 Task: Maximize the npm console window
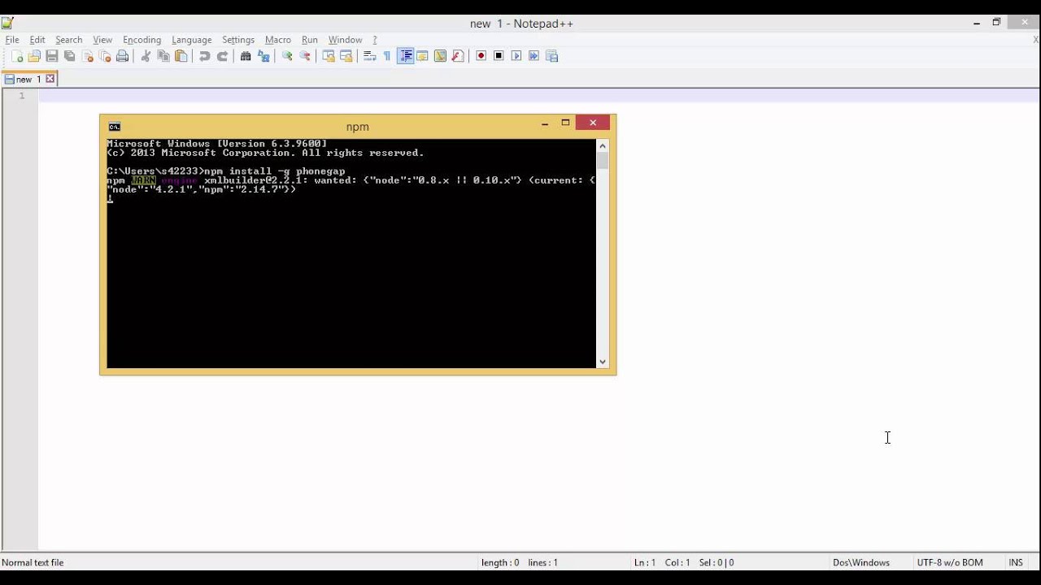[x=566, y=123]
